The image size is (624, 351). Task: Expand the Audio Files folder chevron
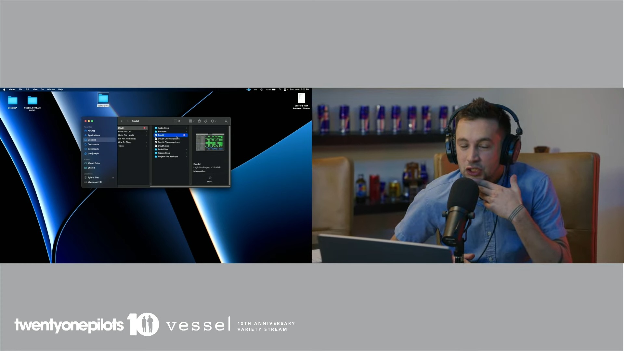[186, 128]
